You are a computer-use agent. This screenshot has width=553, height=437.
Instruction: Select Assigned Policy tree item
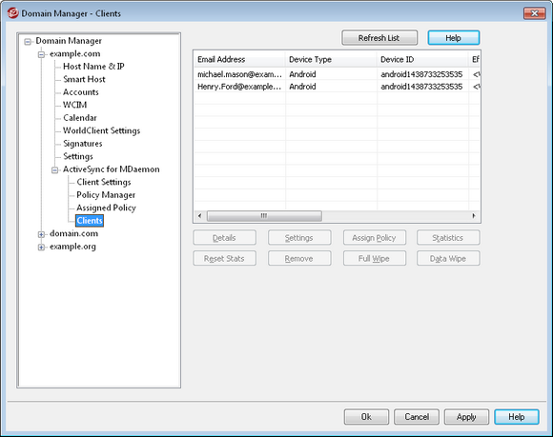coord(106,208)
